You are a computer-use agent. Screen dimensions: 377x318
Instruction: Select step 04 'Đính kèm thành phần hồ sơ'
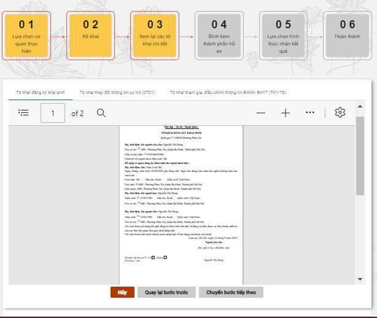(x=219, y=35)
